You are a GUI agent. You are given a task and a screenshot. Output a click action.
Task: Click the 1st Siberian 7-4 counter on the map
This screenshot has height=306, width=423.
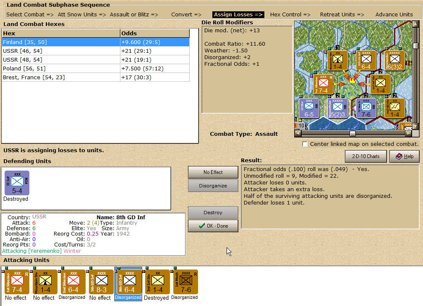tap(323, 84)
